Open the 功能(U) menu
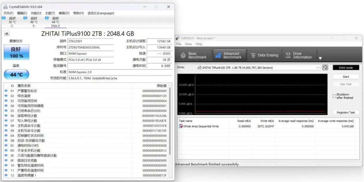 point(36,13)
